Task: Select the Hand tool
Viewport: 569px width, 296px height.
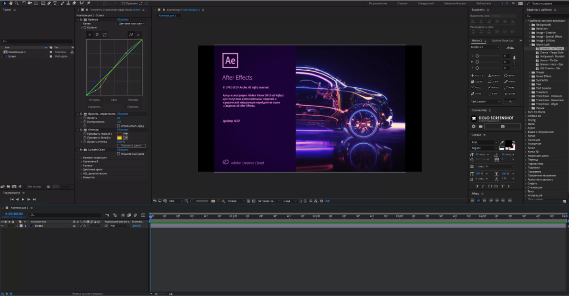Action: point(10,3)
